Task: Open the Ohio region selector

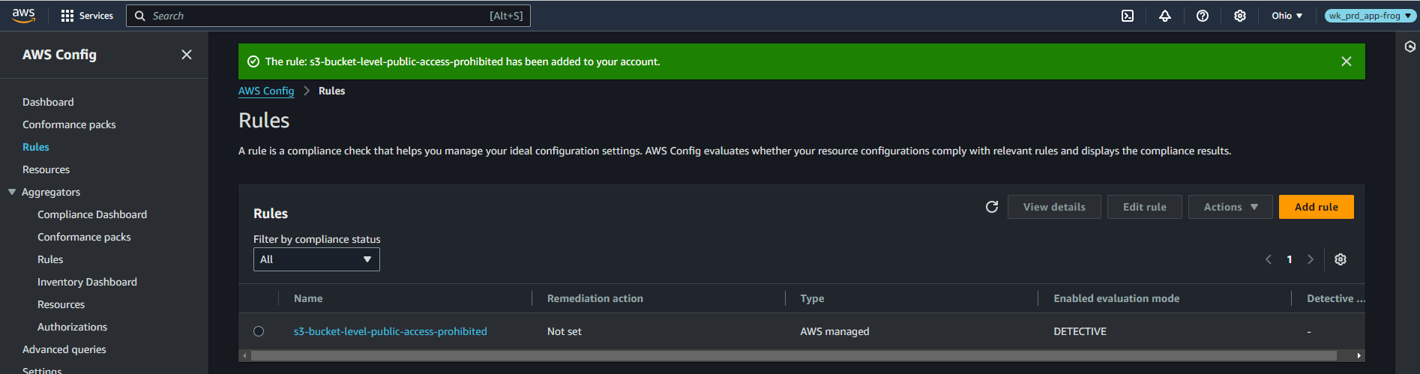Action: tap(1287, 16)
